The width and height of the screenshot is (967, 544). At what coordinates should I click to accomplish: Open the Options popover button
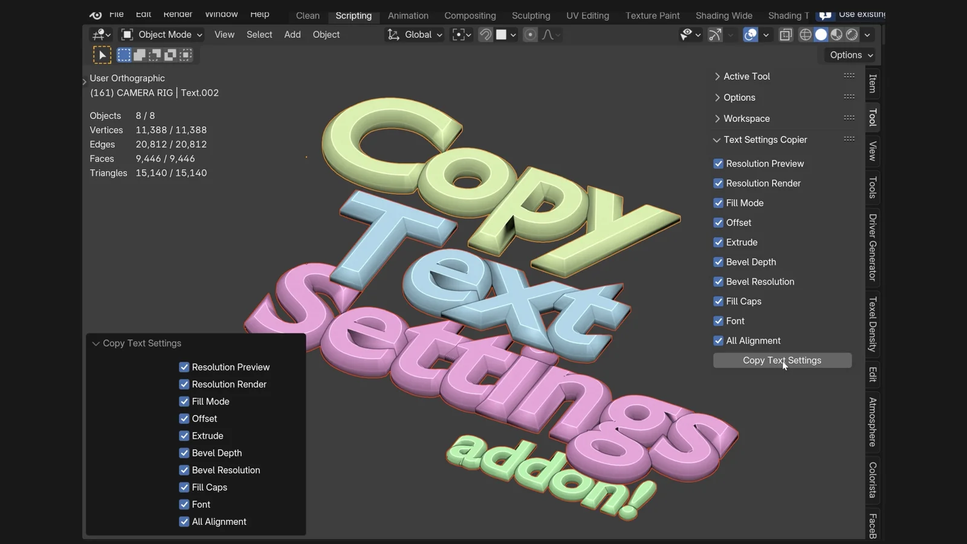tap(851, 55)
